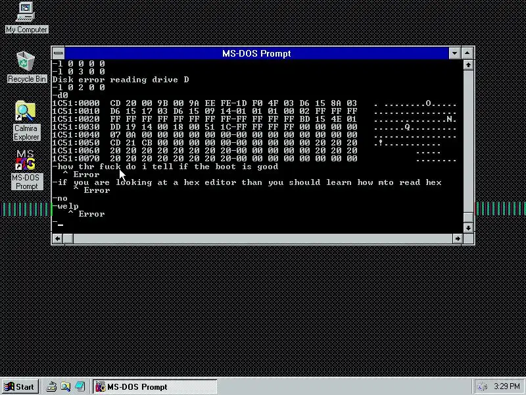Click the address 1C51:0070
Image resolution: width=526 pixels, height=395 pixels.
tap(76, 159)
